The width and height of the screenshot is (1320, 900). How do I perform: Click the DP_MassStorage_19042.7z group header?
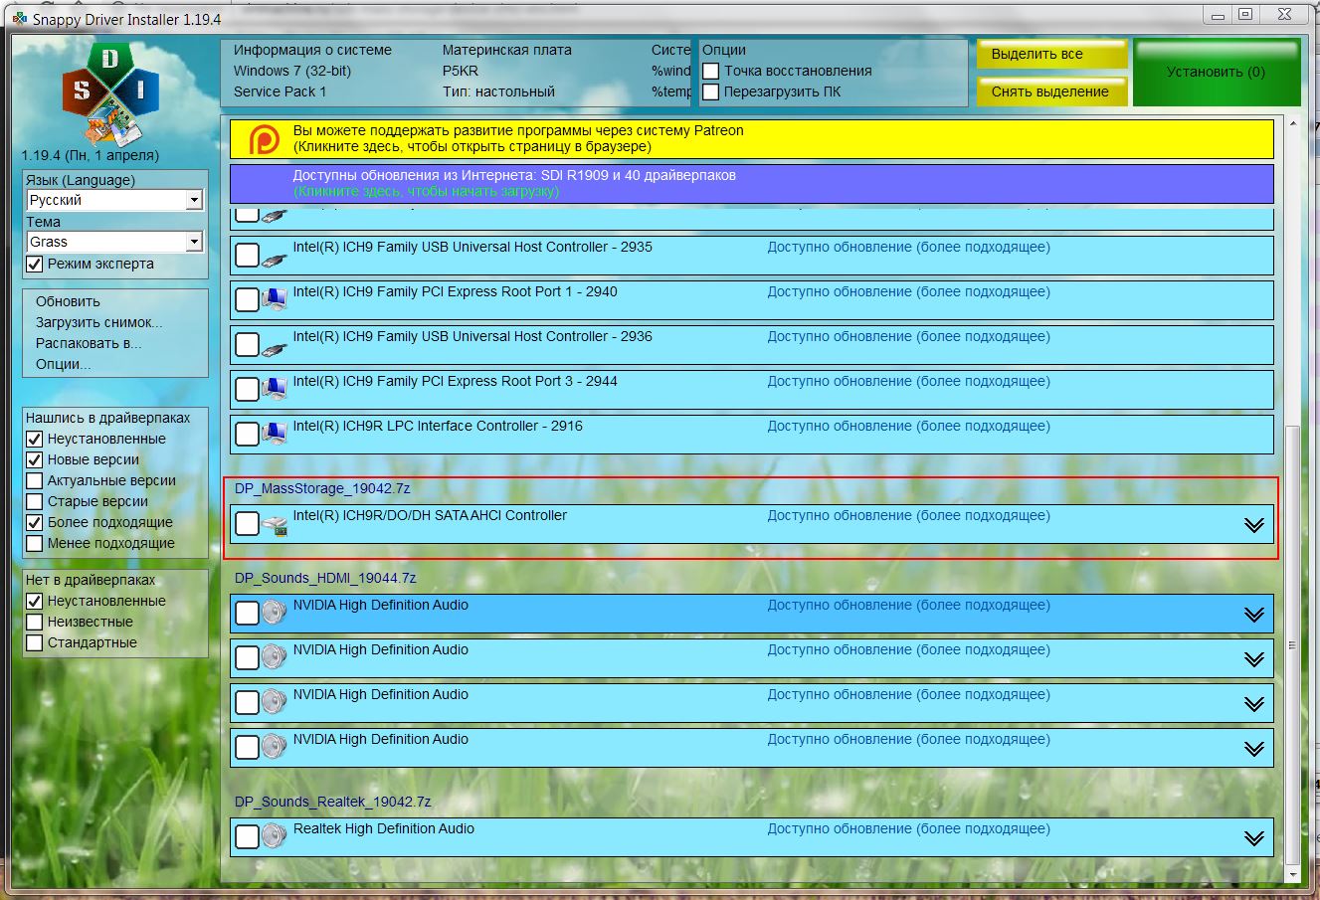click(322, 488)
